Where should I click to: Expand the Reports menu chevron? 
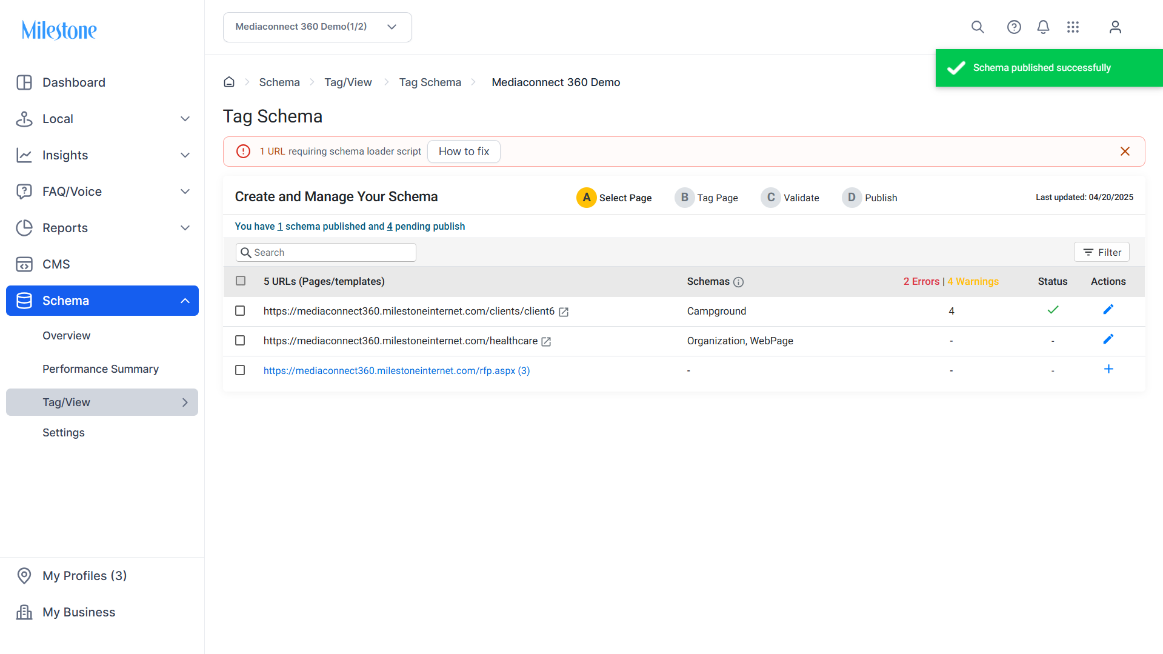(x=185, y=228)
